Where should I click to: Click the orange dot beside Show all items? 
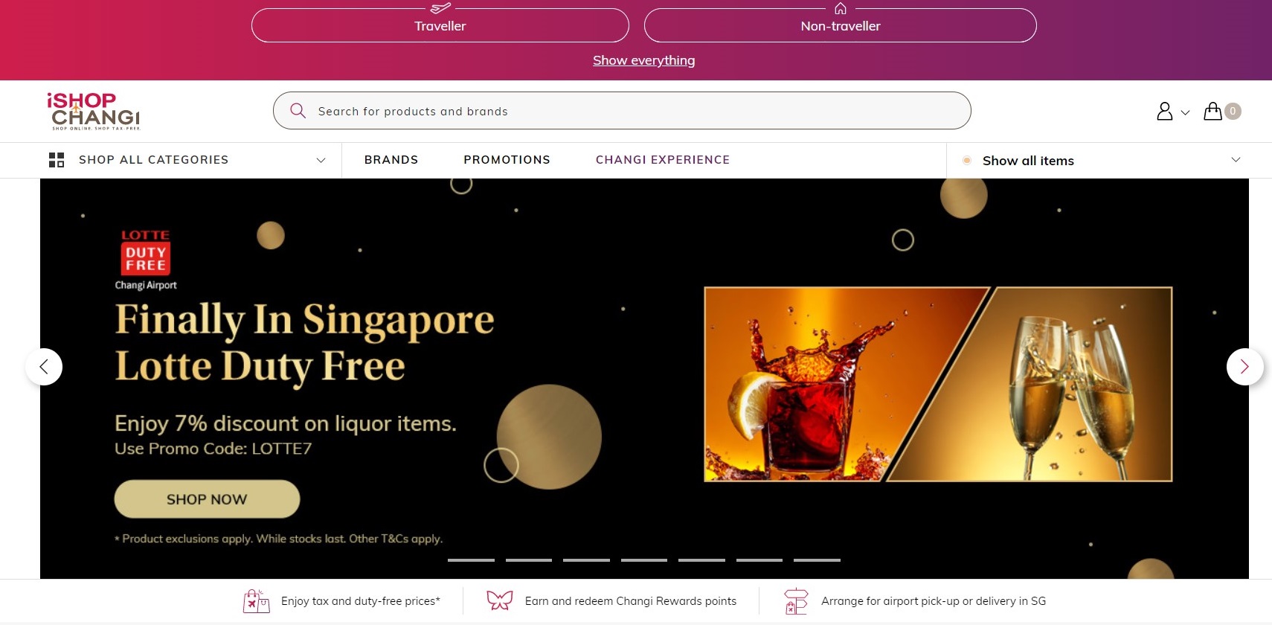pyautogui.click(x=967, y=160)
